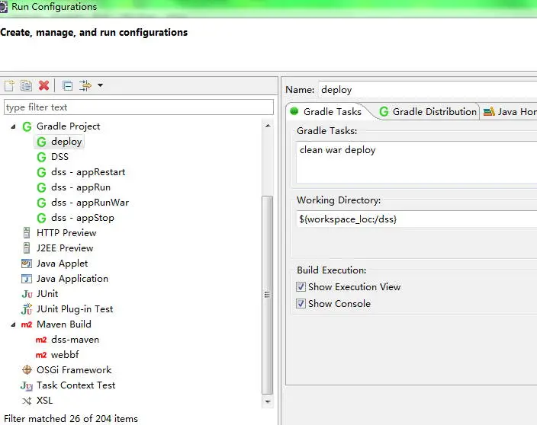Switch to the Gradle Distribution tab
Image resolution: width=537 pixels, height=425 pixels.
(428, 111)
